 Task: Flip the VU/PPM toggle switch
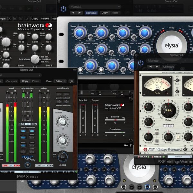point(177,91)
